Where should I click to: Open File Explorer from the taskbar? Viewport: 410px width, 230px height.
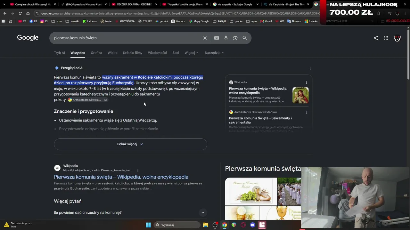coord(206,225)
